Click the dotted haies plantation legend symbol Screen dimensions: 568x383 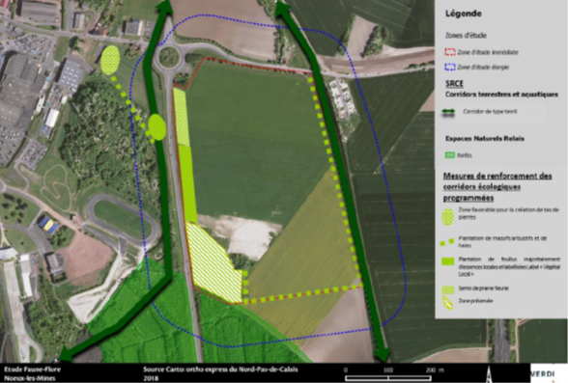(446, 242)
